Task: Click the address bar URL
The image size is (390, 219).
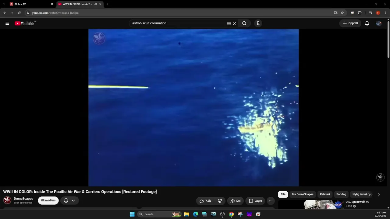Action: (55, 13)
